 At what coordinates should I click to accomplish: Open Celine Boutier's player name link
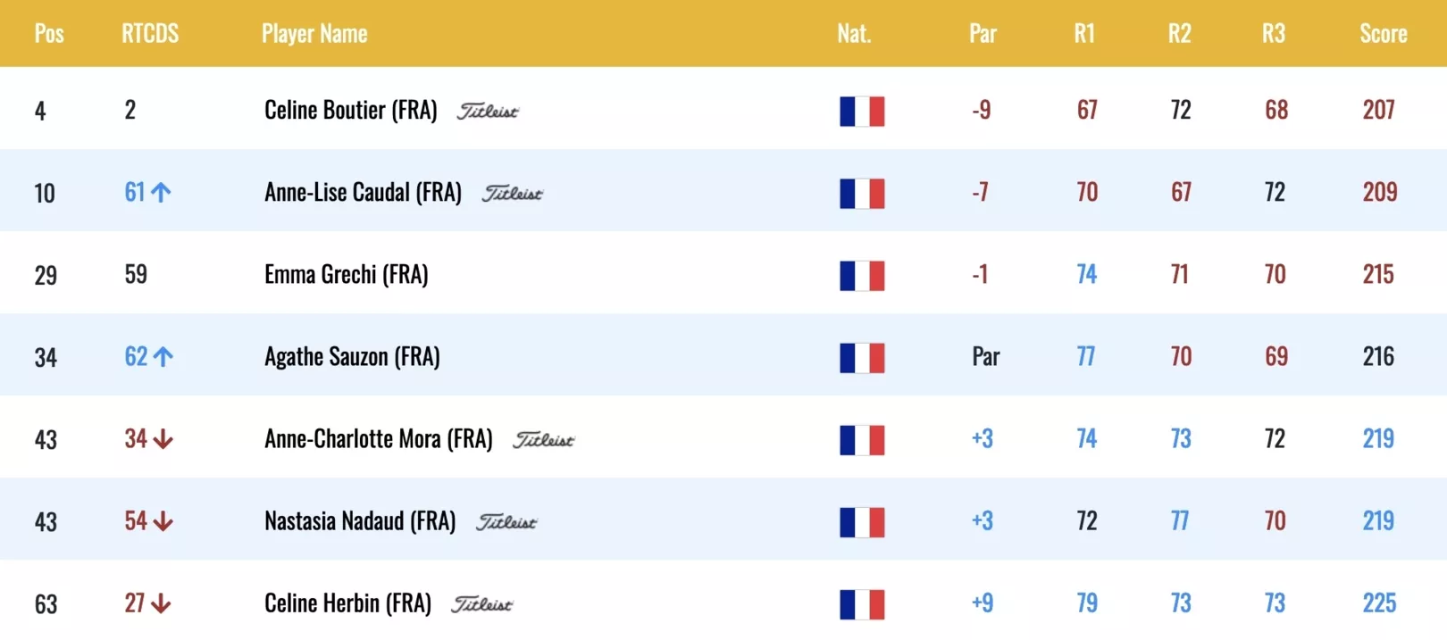[351, 111]
